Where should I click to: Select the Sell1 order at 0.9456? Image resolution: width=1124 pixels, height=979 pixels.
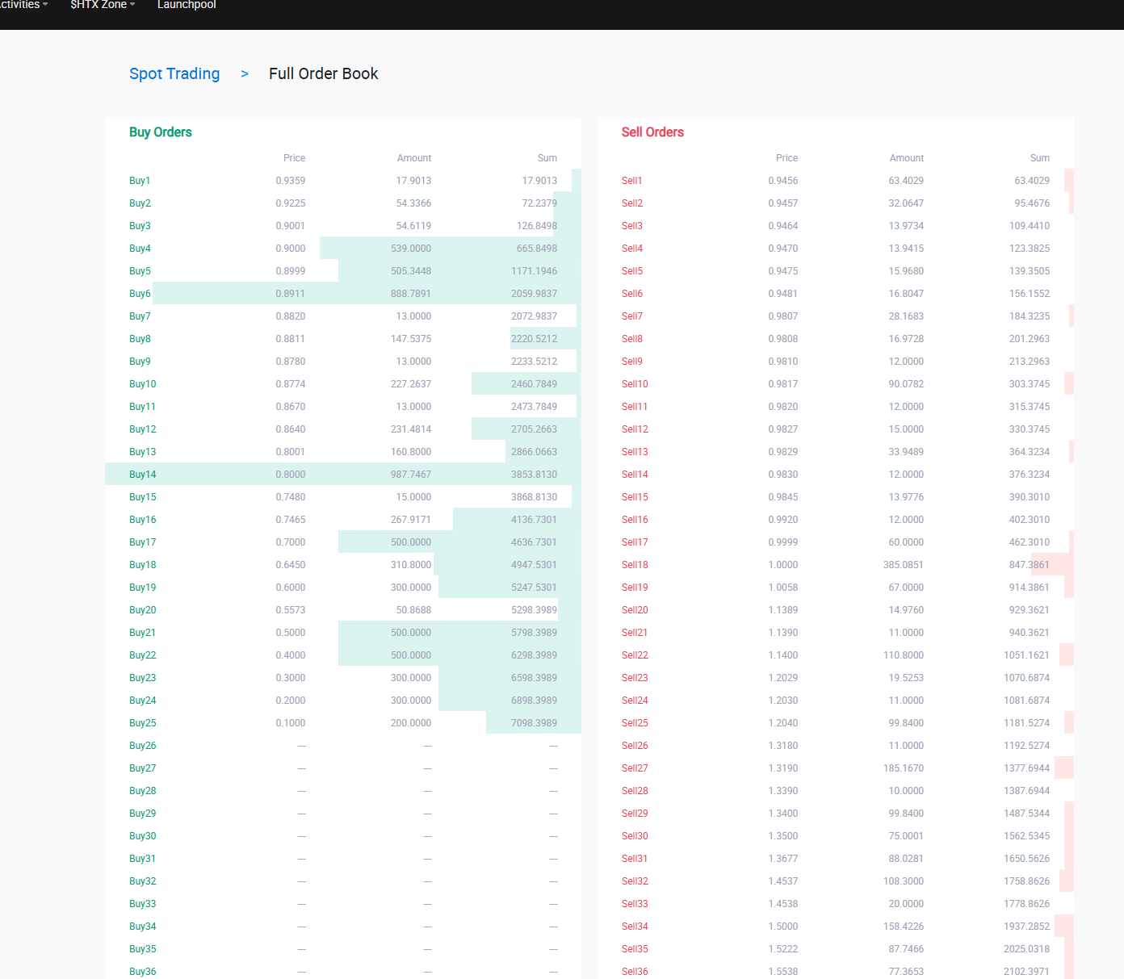pyautogui.click(x=836, y=181)
